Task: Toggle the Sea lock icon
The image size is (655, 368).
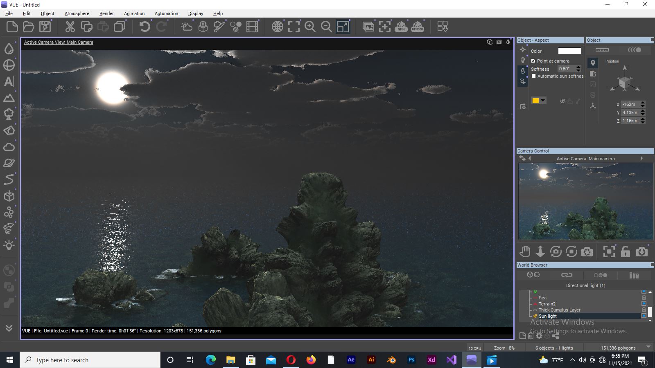Action: 644,298
